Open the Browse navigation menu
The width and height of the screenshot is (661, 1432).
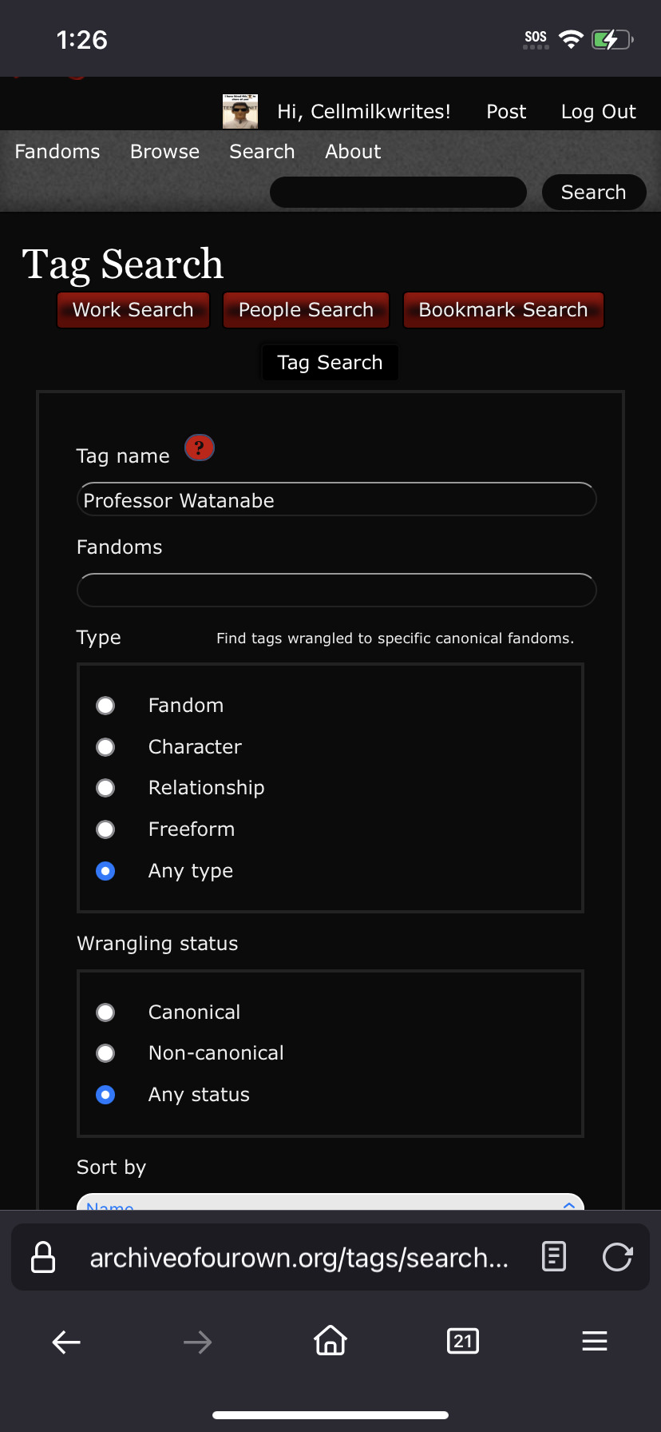tap(165, 152)
